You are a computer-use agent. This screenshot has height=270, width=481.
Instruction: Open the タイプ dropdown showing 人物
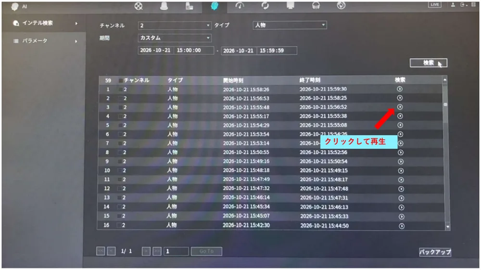290,25
